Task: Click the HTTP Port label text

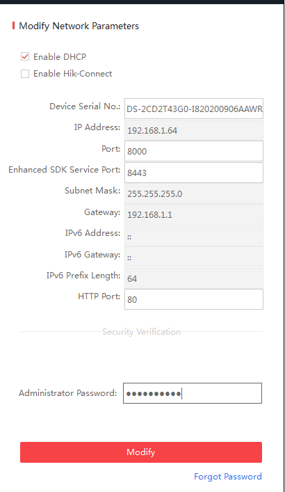Action: [x=99, y=296]
